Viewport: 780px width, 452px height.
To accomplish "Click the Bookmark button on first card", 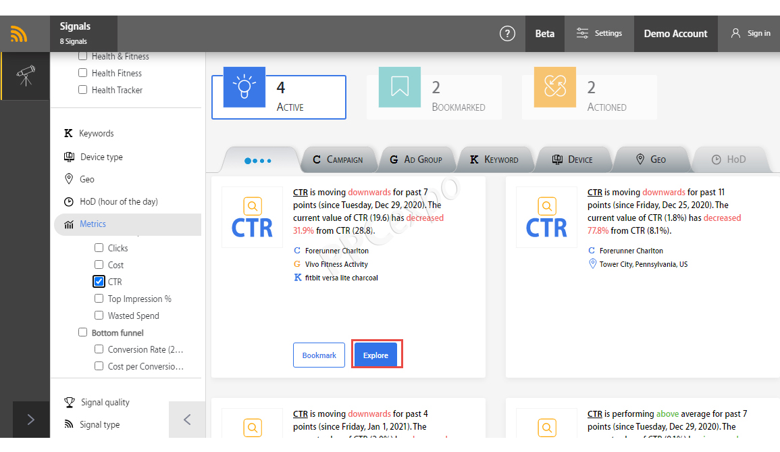I will point(319,355).
